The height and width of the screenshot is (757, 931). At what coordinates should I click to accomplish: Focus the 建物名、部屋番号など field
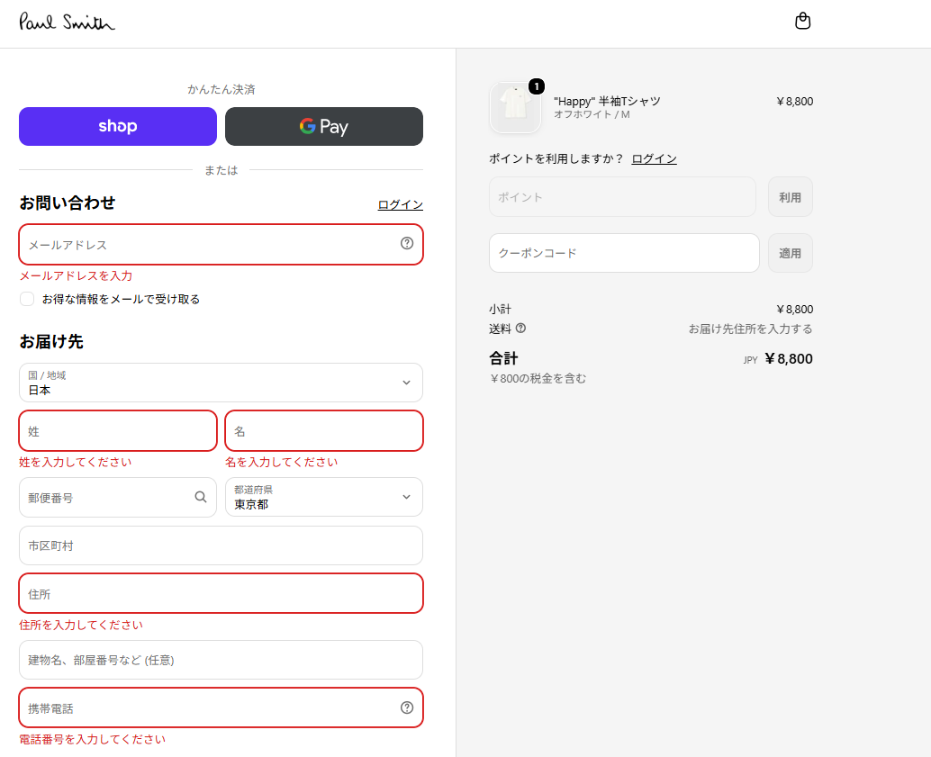(221, 660)
